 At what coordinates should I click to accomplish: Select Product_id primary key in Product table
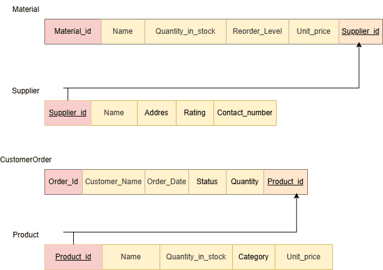click(x=73, y=257)
